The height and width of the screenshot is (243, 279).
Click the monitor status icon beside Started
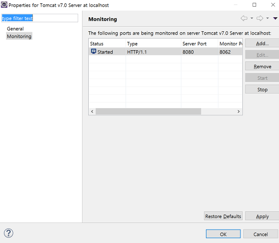[x=93, y=51]
